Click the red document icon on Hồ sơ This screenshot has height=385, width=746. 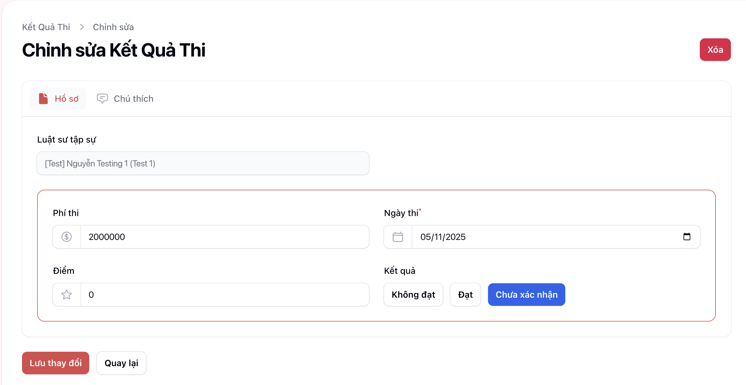click(x=43, y=99)
